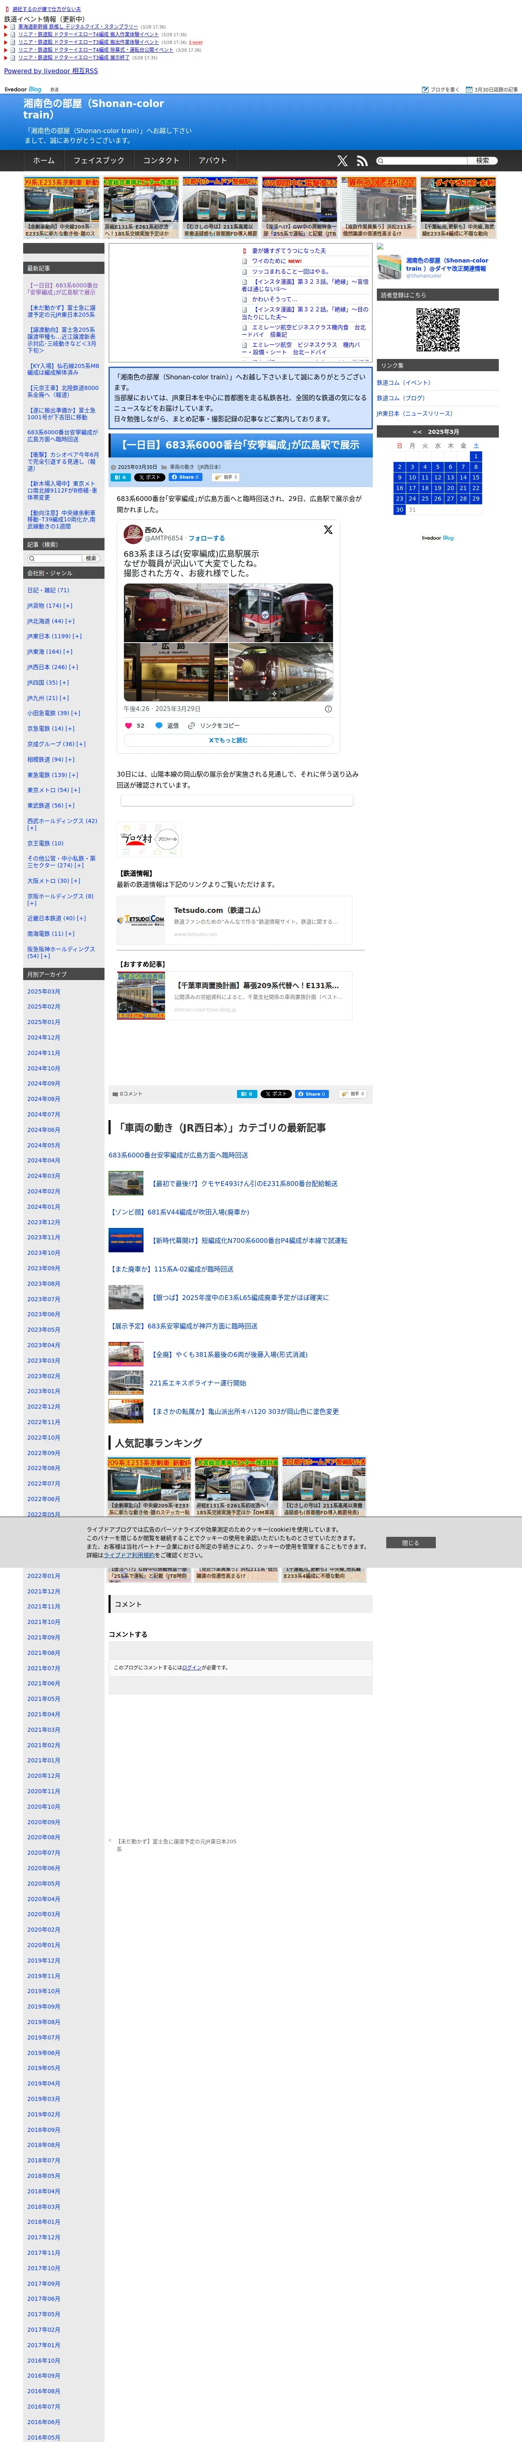The image size is (522, 2442).
Task: Click ログイン link in comment section
Action: point(191,1667)
